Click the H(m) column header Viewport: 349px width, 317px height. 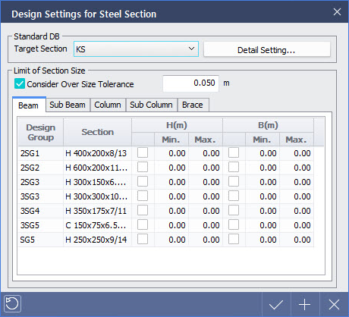pyautogui.click(x=177, y=125)
